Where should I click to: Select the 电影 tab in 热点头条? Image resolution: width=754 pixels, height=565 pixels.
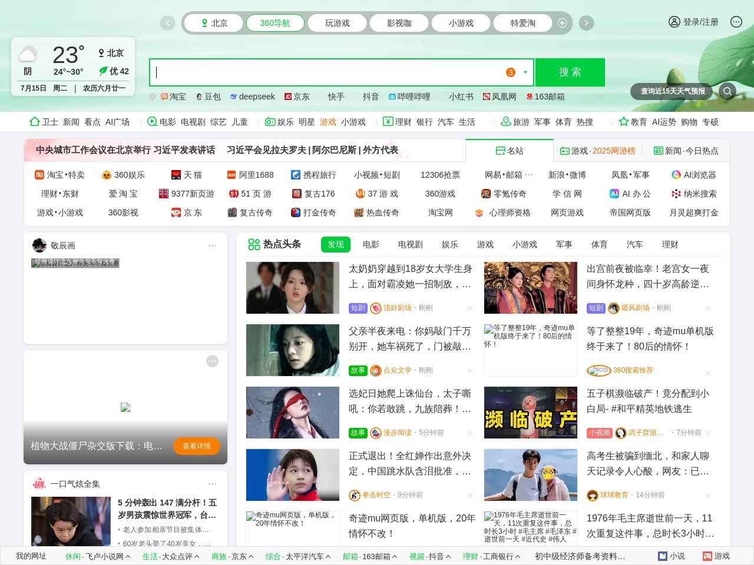(371, 244)
